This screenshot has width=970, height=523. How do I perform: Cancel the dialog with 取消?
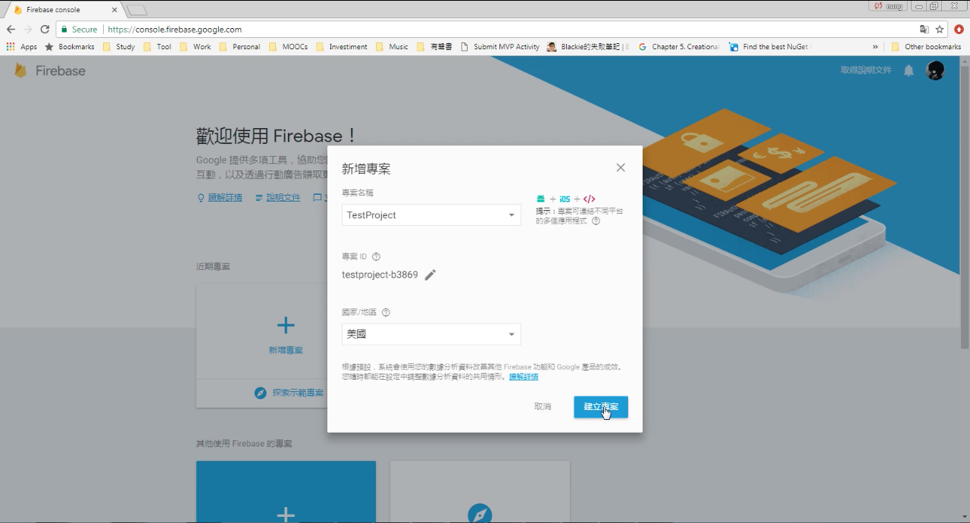543,407
